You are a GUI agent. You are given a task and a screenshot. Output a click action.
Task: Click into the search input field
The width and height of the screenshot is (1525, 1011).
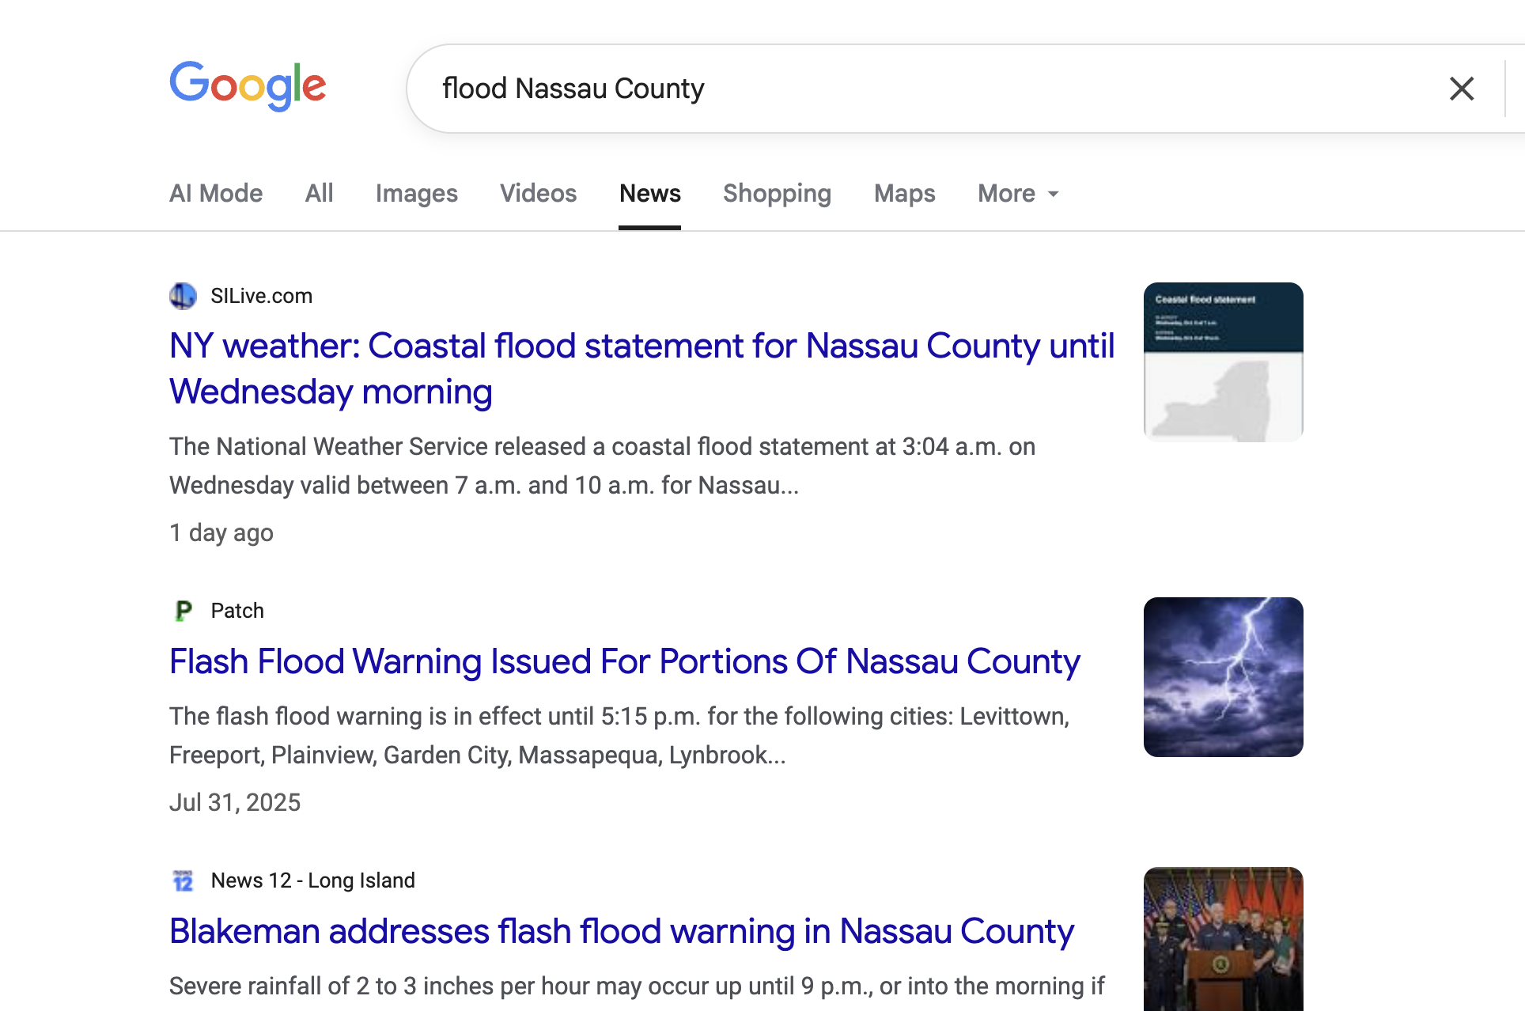click(910, 89)
